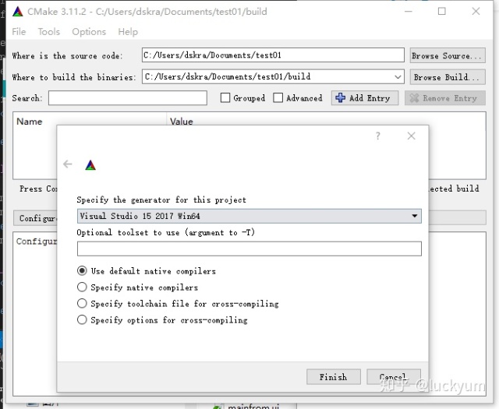Close the CMake main window

(476, 12)
